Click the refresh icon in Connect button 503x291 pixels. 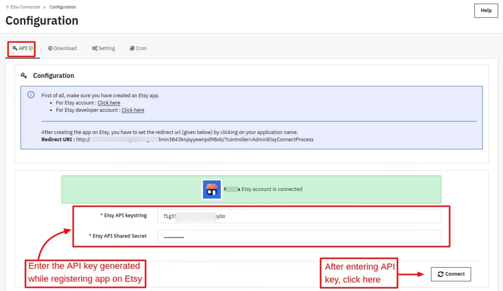click(x=441, y=274)
